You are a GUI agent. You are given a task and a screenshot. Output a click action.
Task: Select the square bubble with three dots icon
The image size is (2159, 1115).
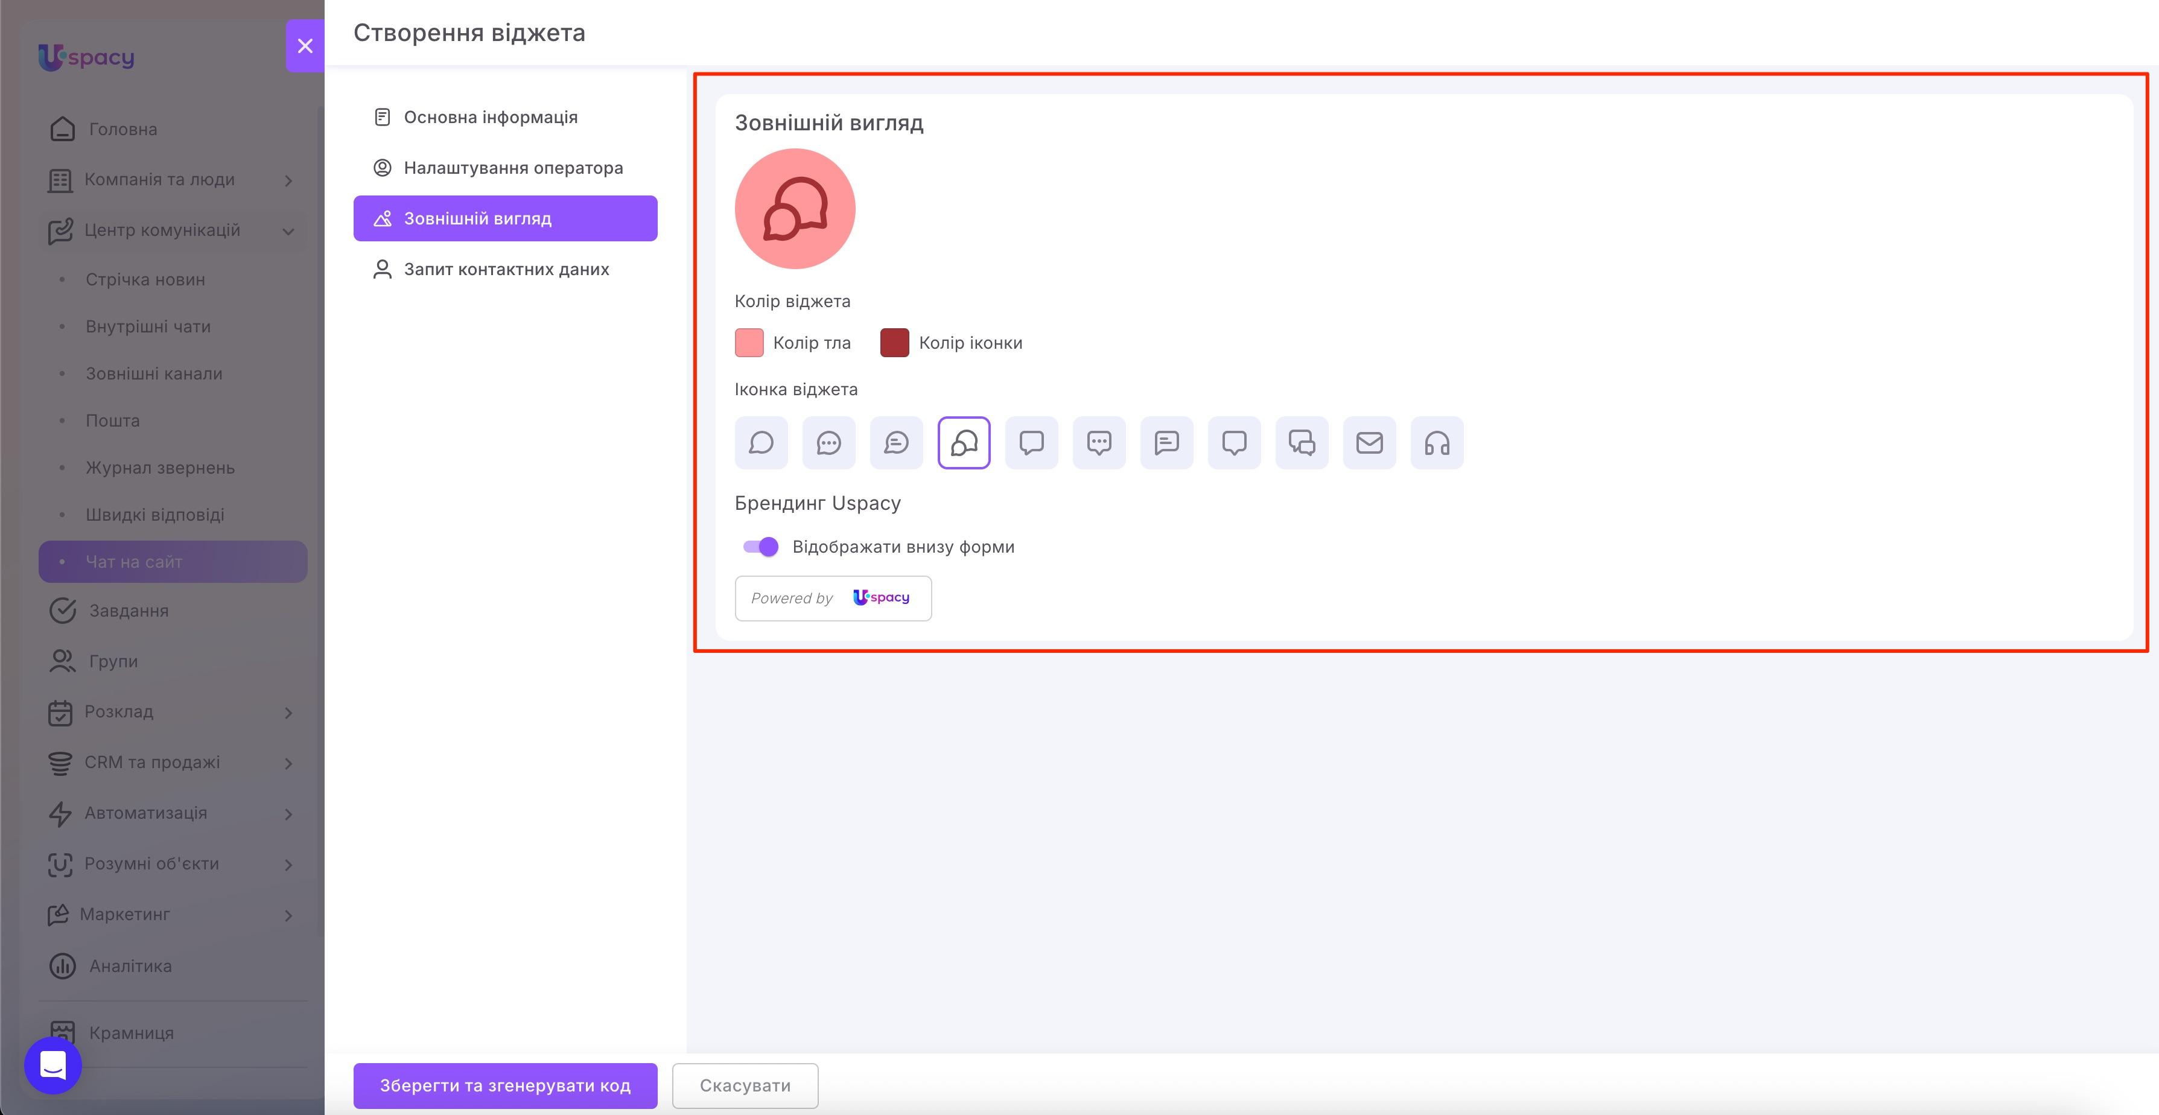(x=1099, y=443)
